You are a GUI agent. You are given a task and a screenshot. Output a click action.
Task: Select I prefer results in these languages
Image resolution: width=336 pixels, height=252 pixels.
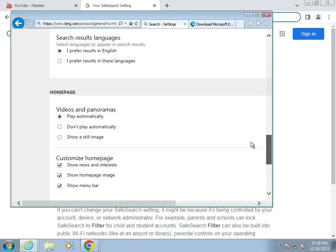pyautogui.click(x=60, y=61)
